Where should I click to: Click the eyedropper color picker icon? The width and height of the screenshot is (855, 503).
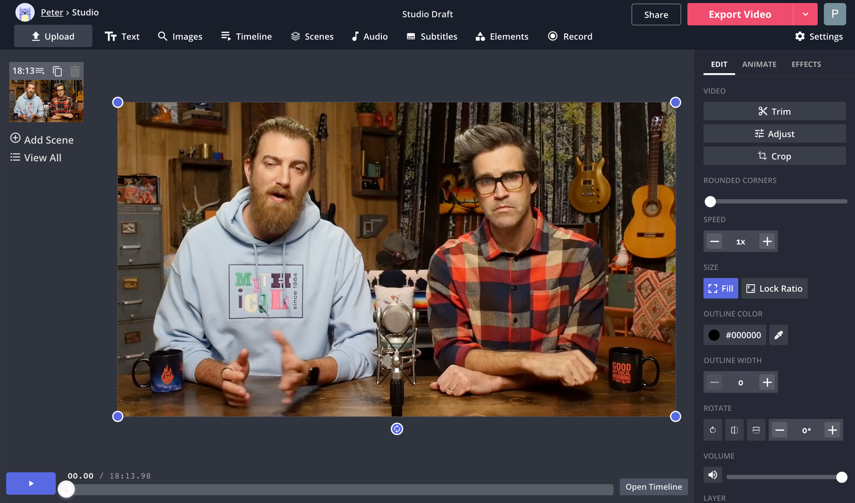pyautogui.click(x=778, y=335)
